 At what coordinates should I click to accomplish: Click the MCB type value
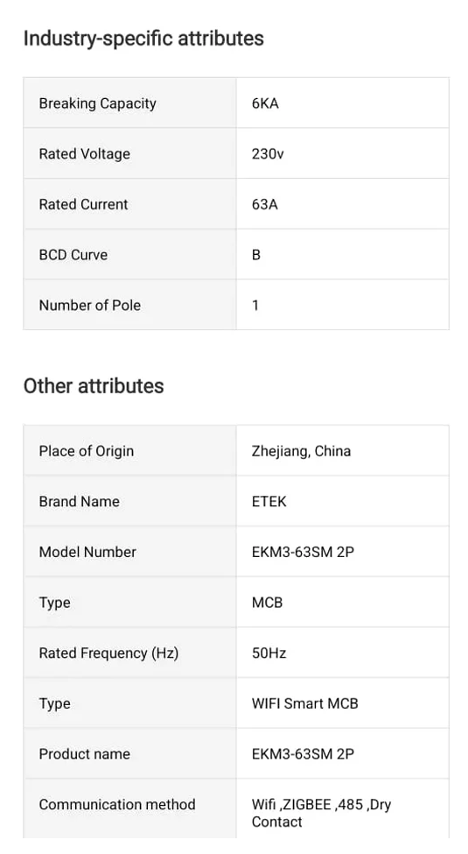(267, 603)
